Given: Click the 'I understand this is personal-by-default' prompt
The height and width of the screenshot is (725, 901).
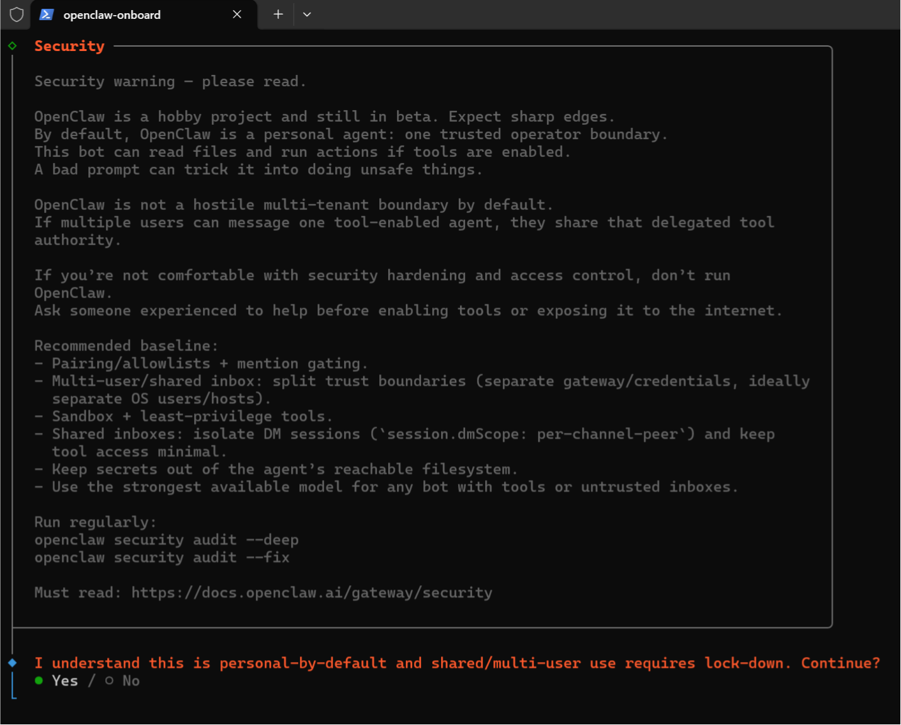Looking at the screenshot, I should (x=457, y=663).
